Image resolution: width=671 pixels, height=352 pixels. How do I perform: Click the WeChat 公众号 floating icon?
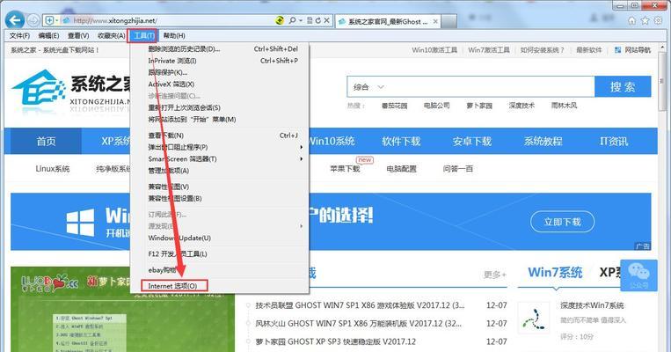pyautogui.click(x=638, y=275)
